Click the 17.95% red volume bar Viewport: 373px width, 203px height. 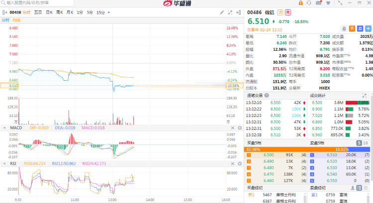pyautogui.click(x=358, y=102)
